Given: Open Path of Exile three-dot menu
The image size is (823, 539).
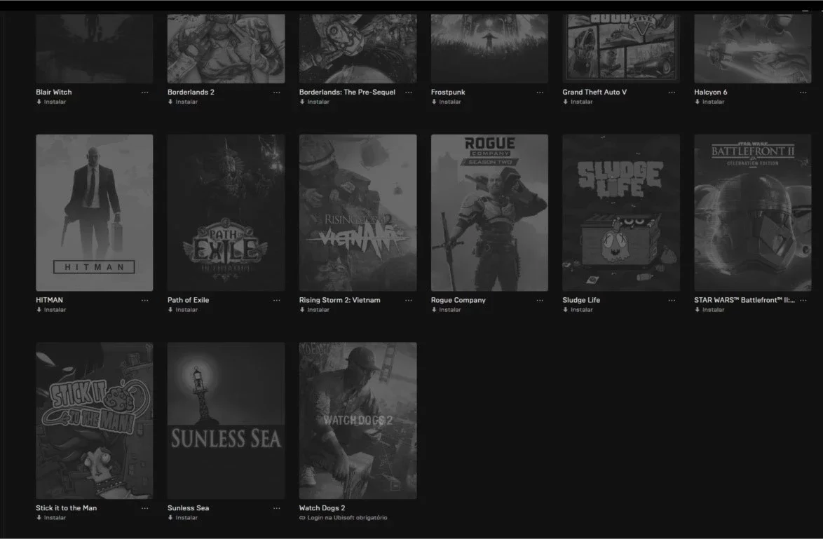Looking at the screenshot, I should click(x=277, y=300).
